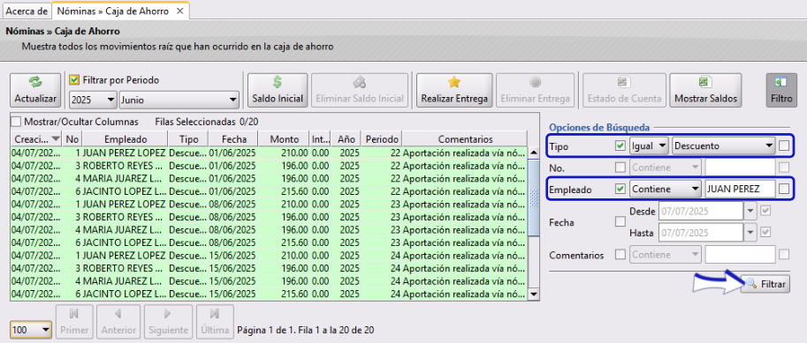Screen dimensions: 807x343
Task: Select first JUAN PEREZ LOPEZ row dated 01/06/2025
Action: 269,153
